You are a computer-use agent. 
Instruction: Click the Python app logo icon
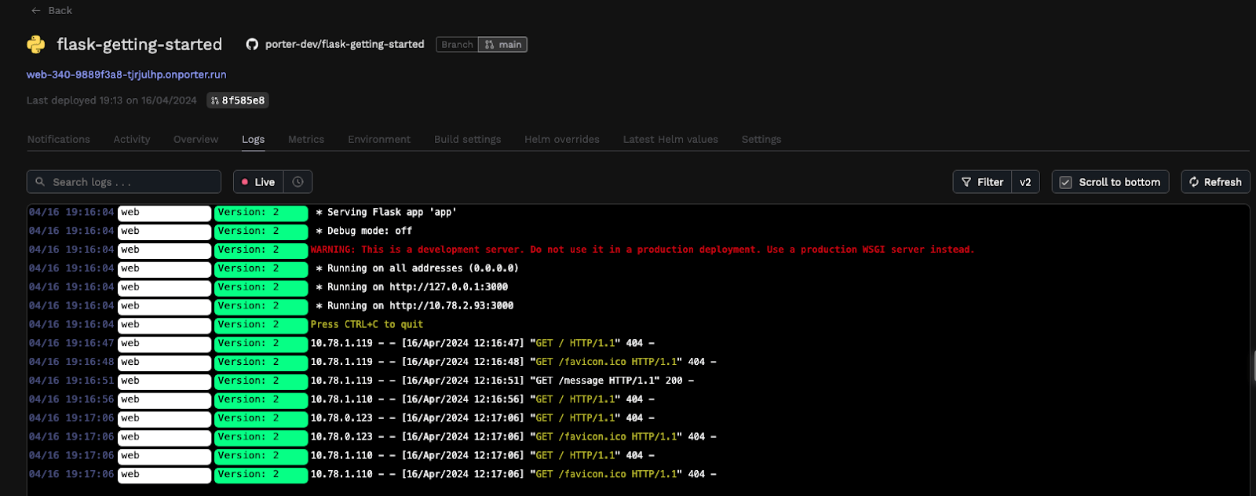tap(36, 45)
